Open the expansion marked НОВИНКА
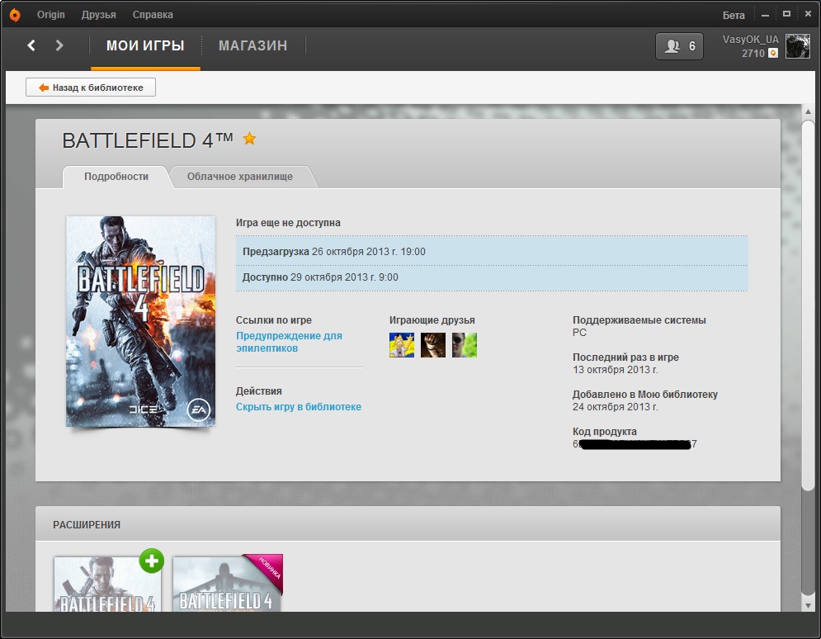This screenshot has height=639, width=821. pyautogui.click(x=228, y=583)
